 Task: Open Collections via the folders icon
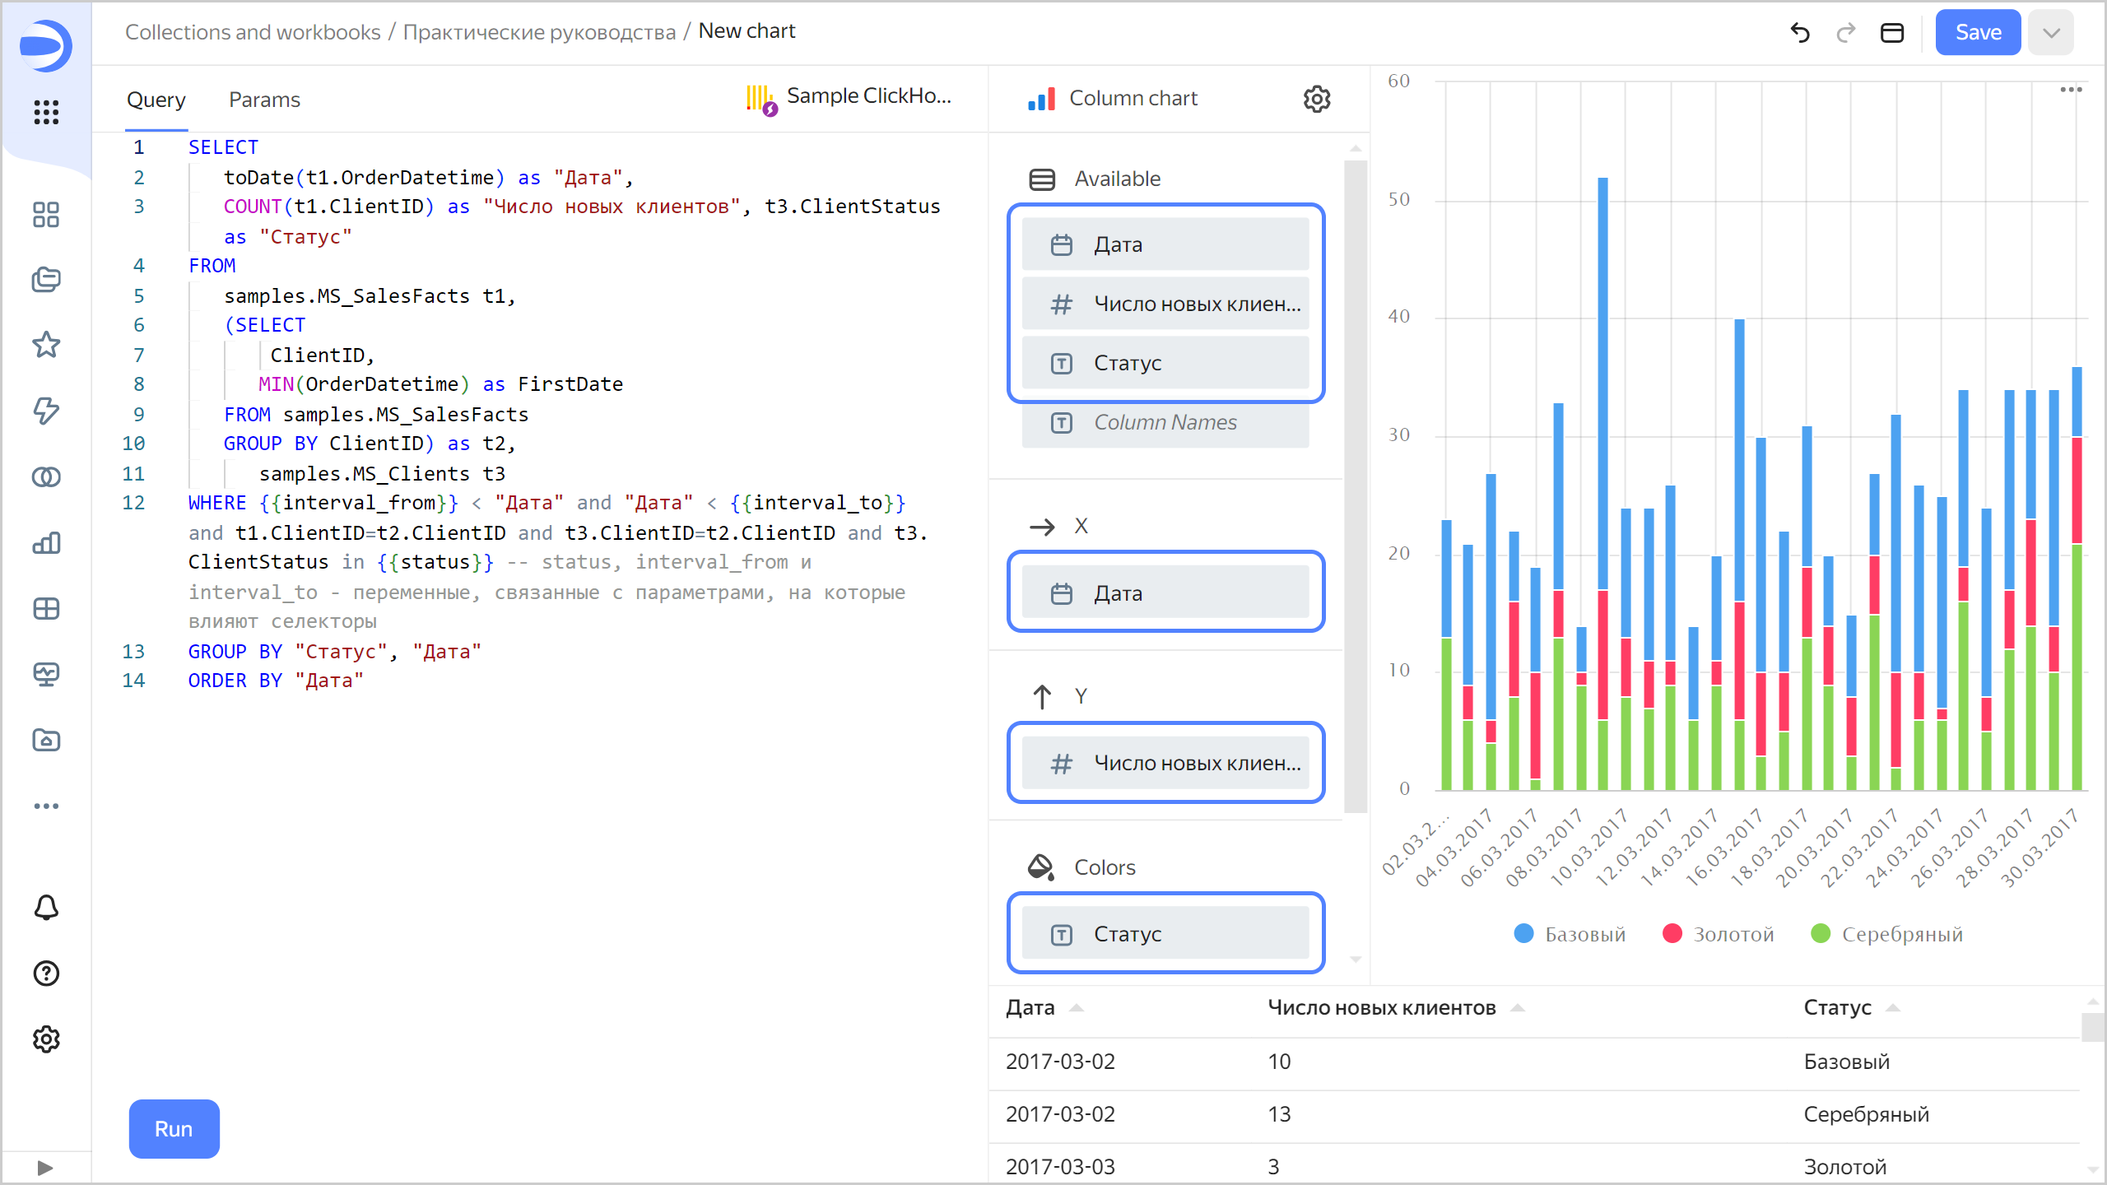[46, 280]
